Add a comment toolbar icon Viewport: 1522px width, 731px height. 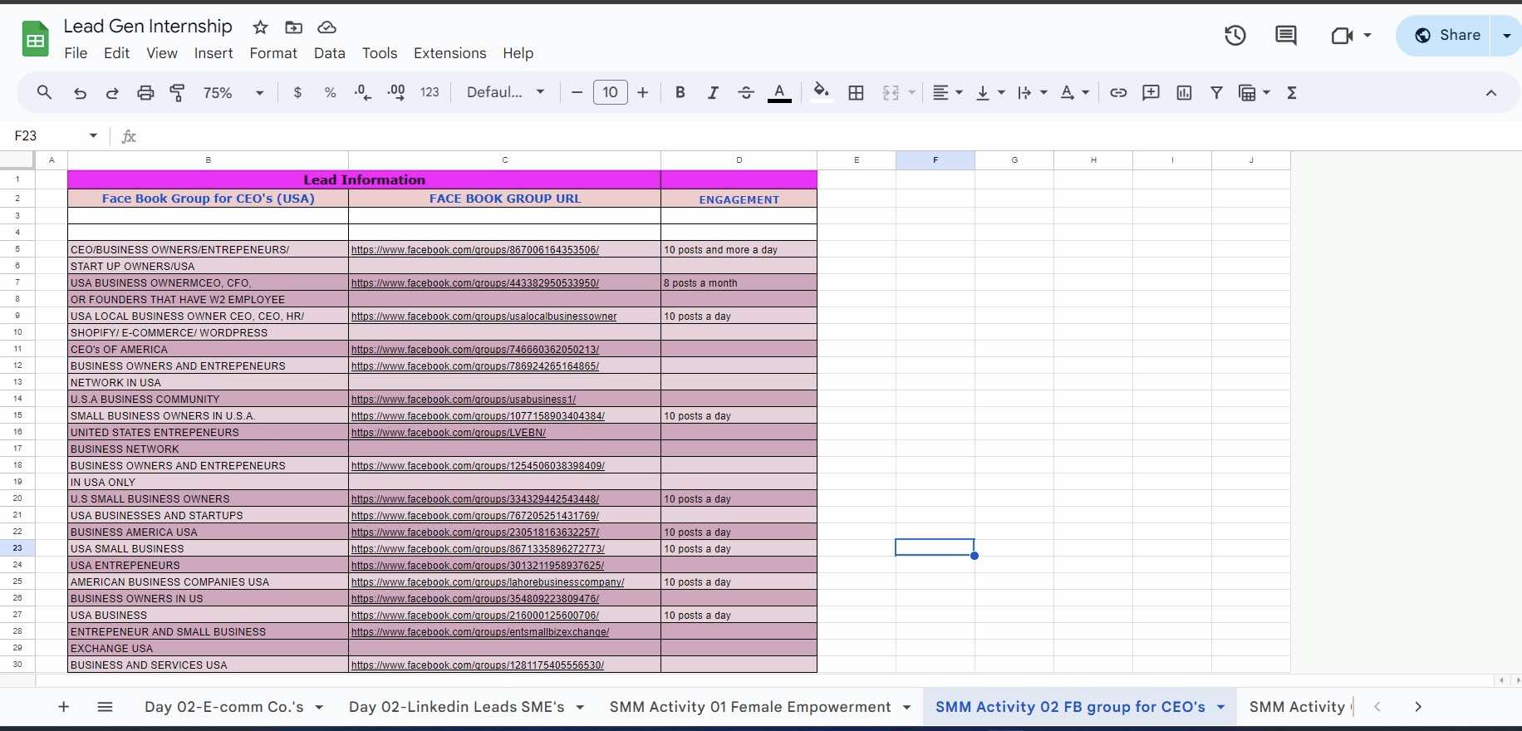[x=1151, y=92]
